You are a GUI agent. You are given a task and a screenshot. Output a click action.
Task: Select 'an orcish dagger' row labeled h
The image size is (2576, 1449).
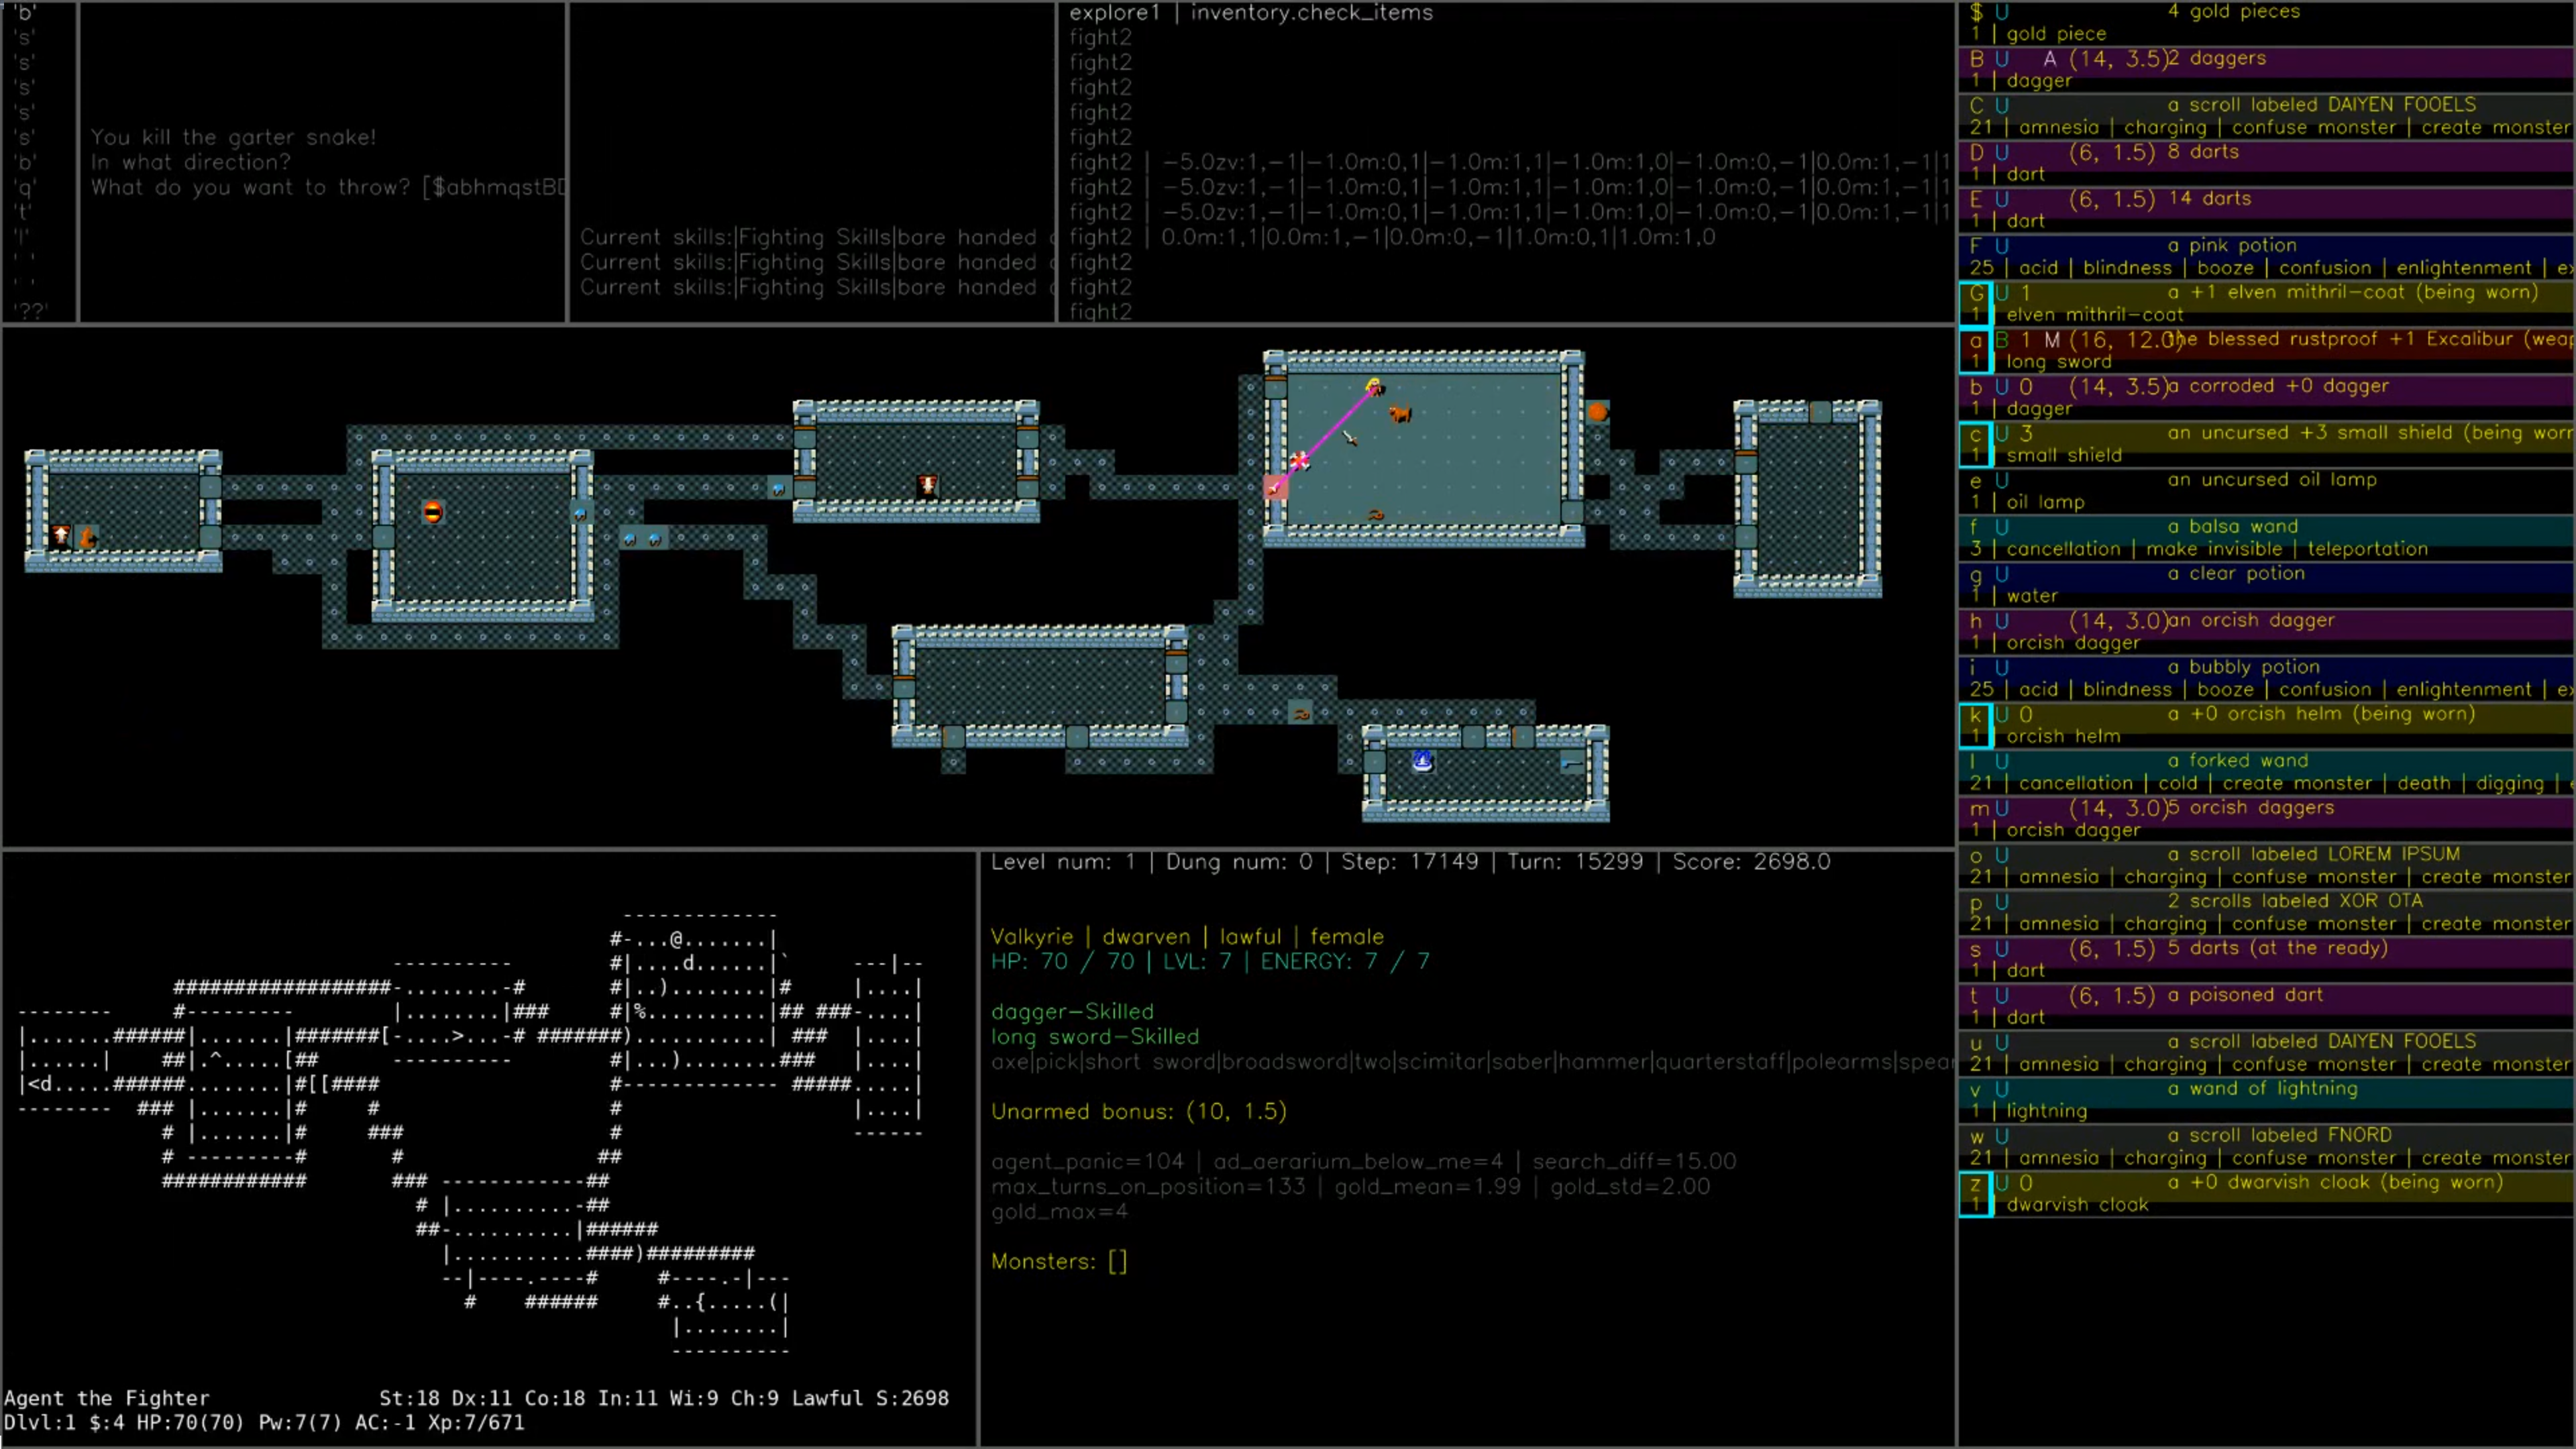coord(2266,632)
